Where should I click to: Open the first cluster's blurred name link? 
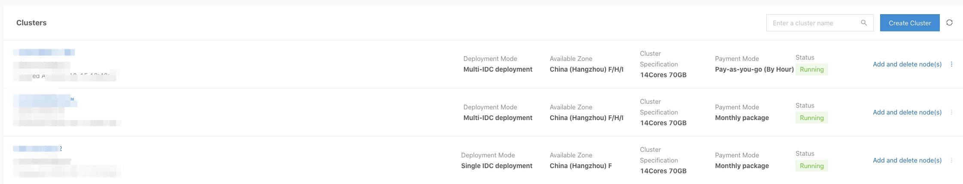coord(44,52)
